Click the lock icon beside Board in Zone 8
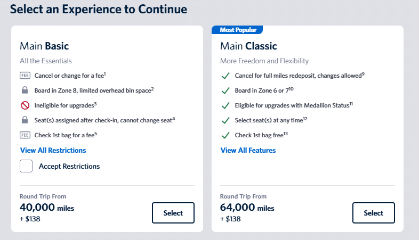Image resolution: width=419 pixels, height=240 pixels. [25, 90]
